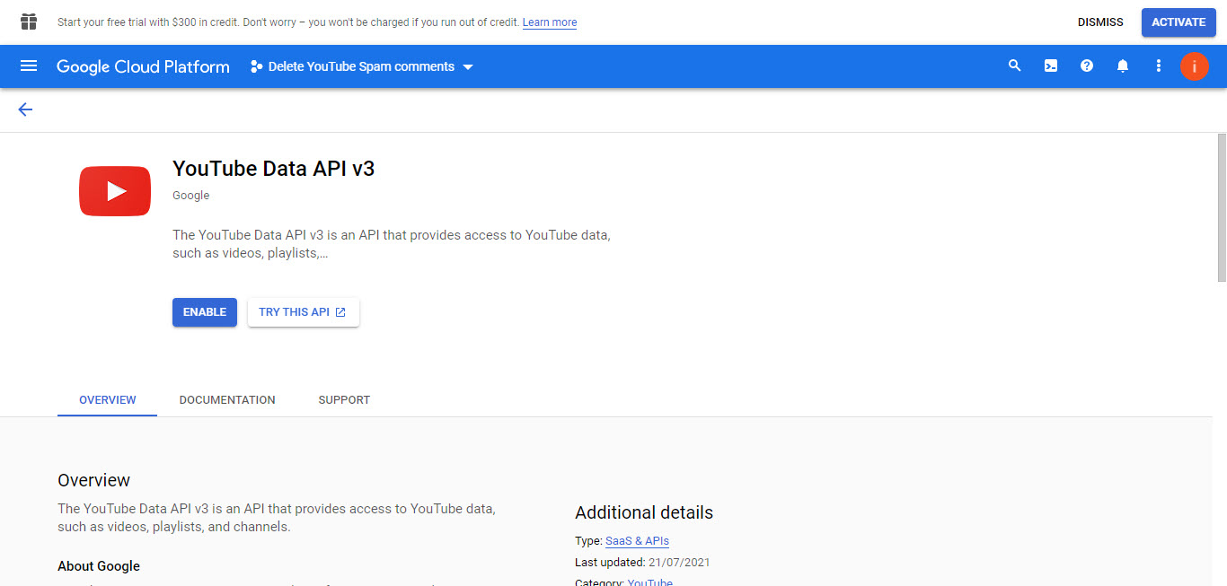Image resolution: width=1227 pixels, height=586 pixels.
Task: Go back with the left arrow
Action: (25, 109)
